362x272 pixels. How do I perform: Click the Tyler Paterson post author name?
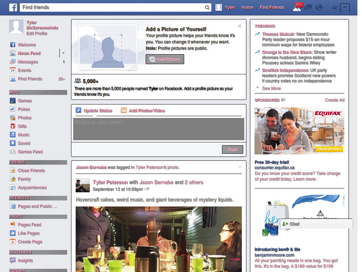click(110, 182)
